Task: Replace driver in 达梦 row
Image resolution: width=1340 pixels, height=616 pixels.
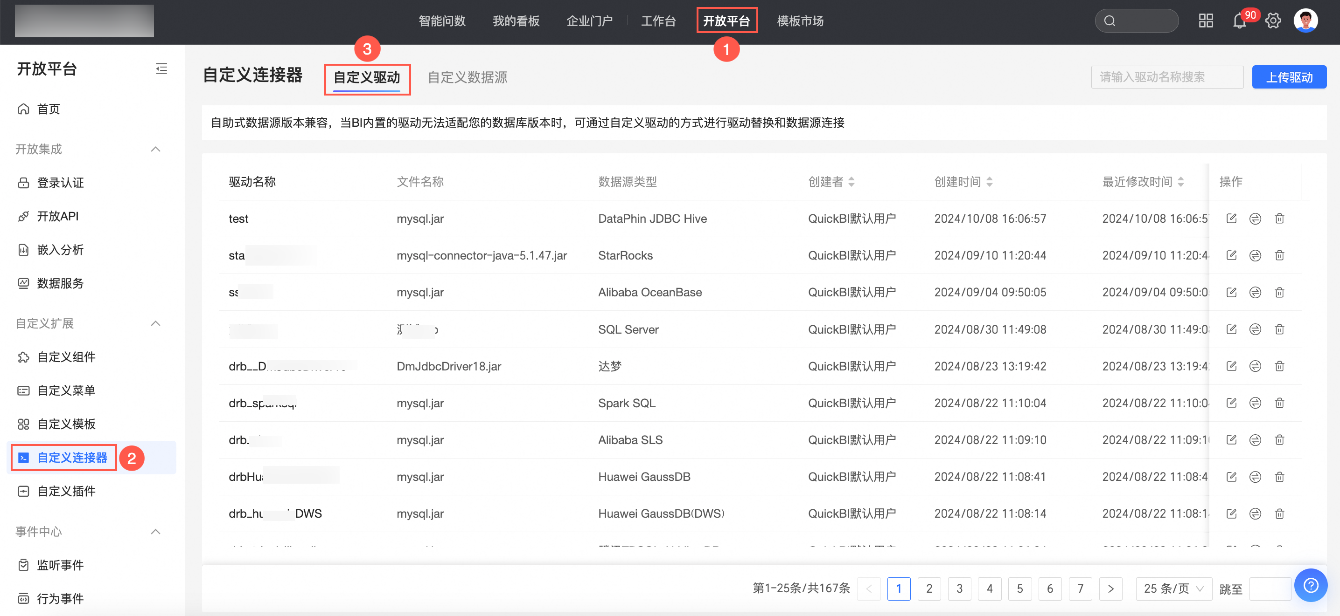Action: point(1255,366)
